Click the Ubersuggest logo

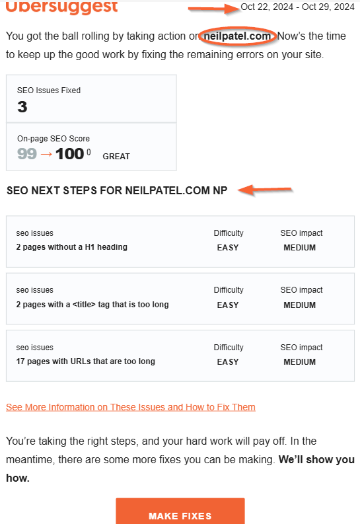(62, 7)
